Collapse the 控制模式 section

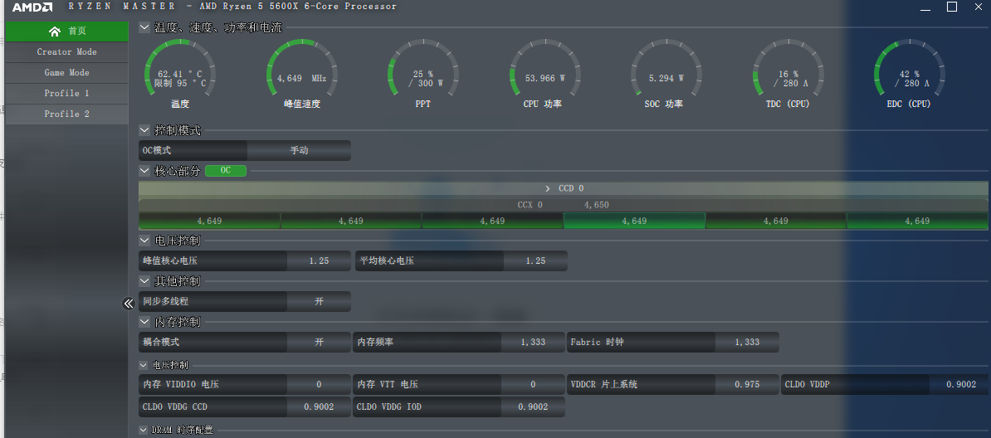click(144, 131)
